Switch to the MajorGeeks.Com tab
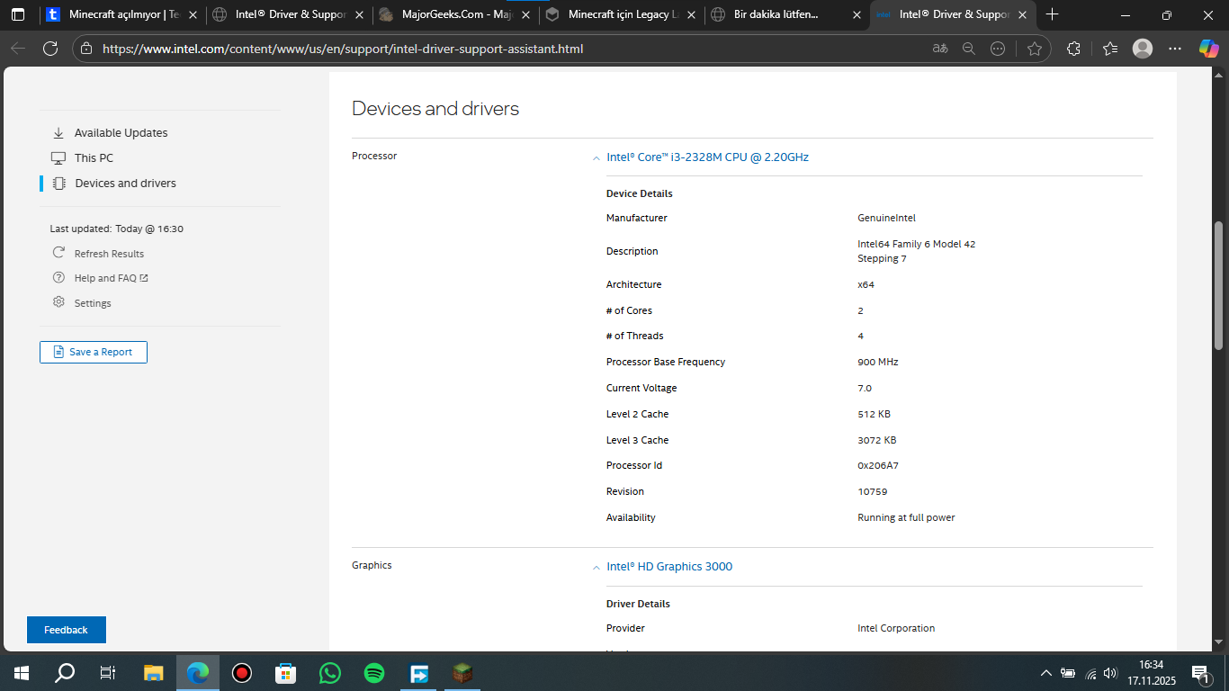The width and height of the screenshot is (1229, 691). pos(455,14)
